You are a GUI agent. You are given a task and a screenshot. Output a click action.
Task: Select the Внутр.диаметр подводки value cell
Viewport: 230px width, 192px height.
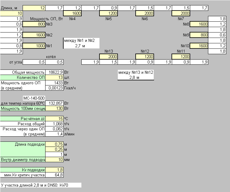(54, 159)
